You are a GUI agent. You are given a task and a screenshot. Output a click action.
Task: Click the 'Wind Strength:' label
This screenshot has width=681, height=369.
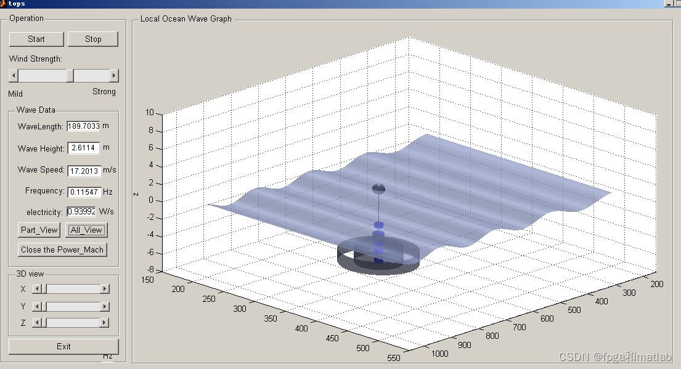point(36,59)
